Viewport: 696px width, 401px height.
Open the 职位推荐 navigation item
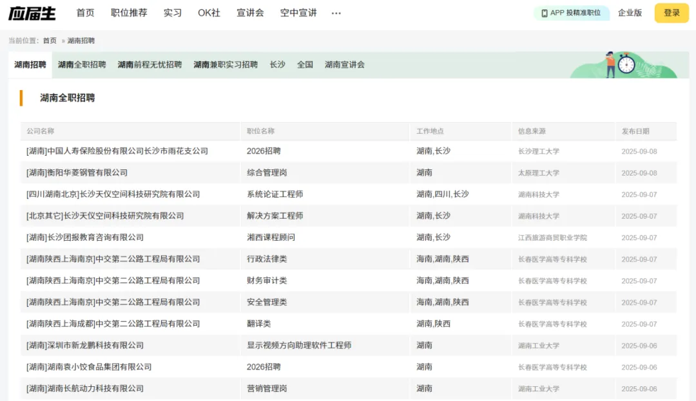pos(129,13)
